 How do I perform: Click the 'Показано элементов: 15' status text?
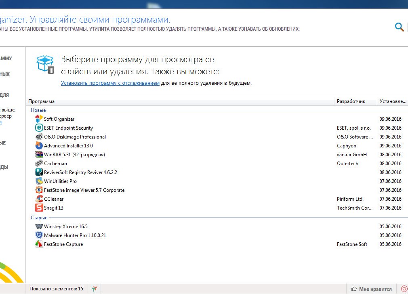coord(56,288)
